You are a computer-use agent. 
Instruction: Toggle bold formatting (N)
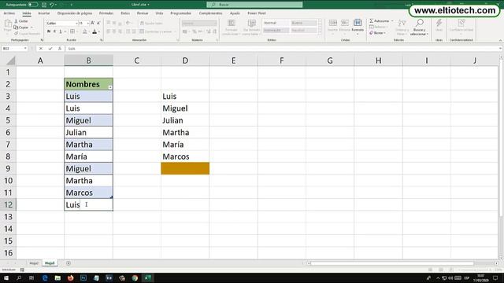(49, 31)
